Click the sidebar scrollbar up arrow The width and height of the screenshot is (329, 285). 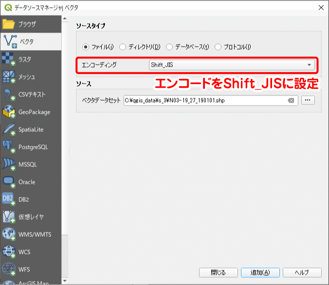[x=65, y=18]
